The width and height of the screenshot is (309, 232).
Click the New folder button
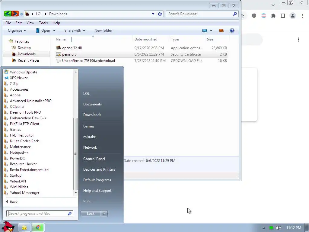pyautogui.click(x=103, y=31)
